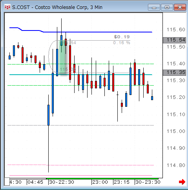Click the small white box at bottom-left corner

tap(7, 181)
